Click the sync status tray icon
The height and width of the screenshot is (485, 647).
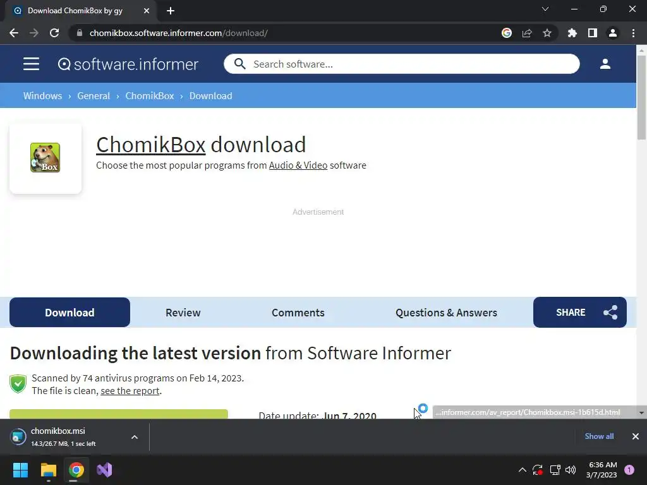coord(538,470)
